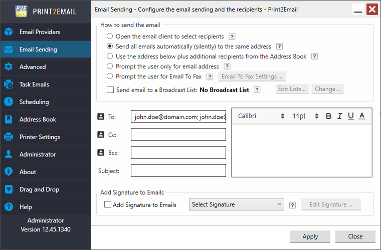Click the Bcc address book icon
381x250 pixels.
pos(100,152)
